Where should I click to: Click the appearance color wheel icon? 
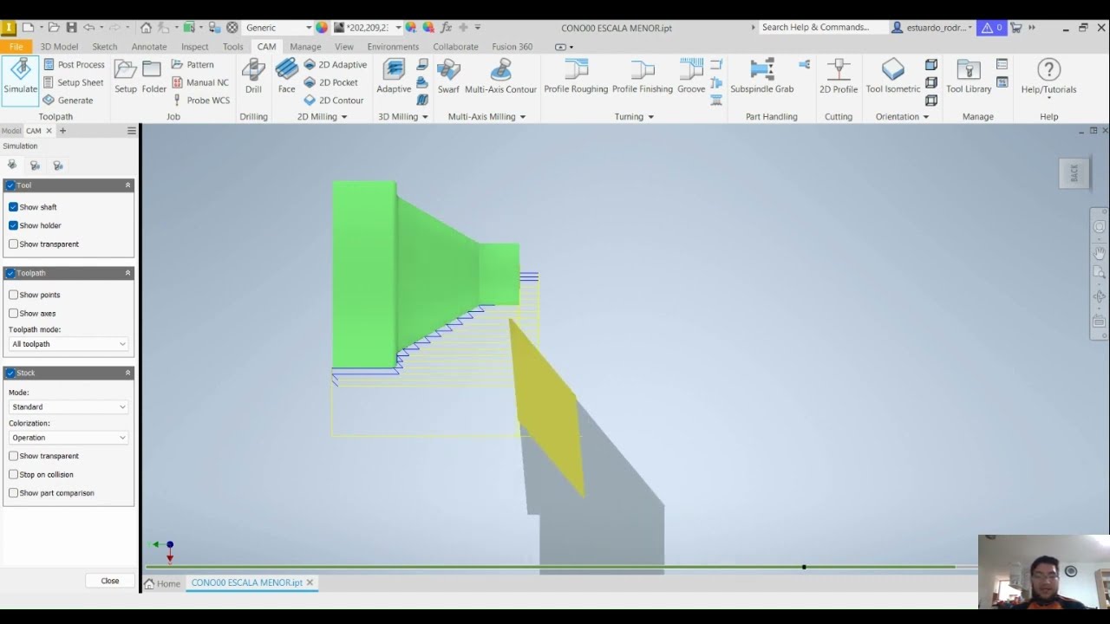(x=322, y=28)
